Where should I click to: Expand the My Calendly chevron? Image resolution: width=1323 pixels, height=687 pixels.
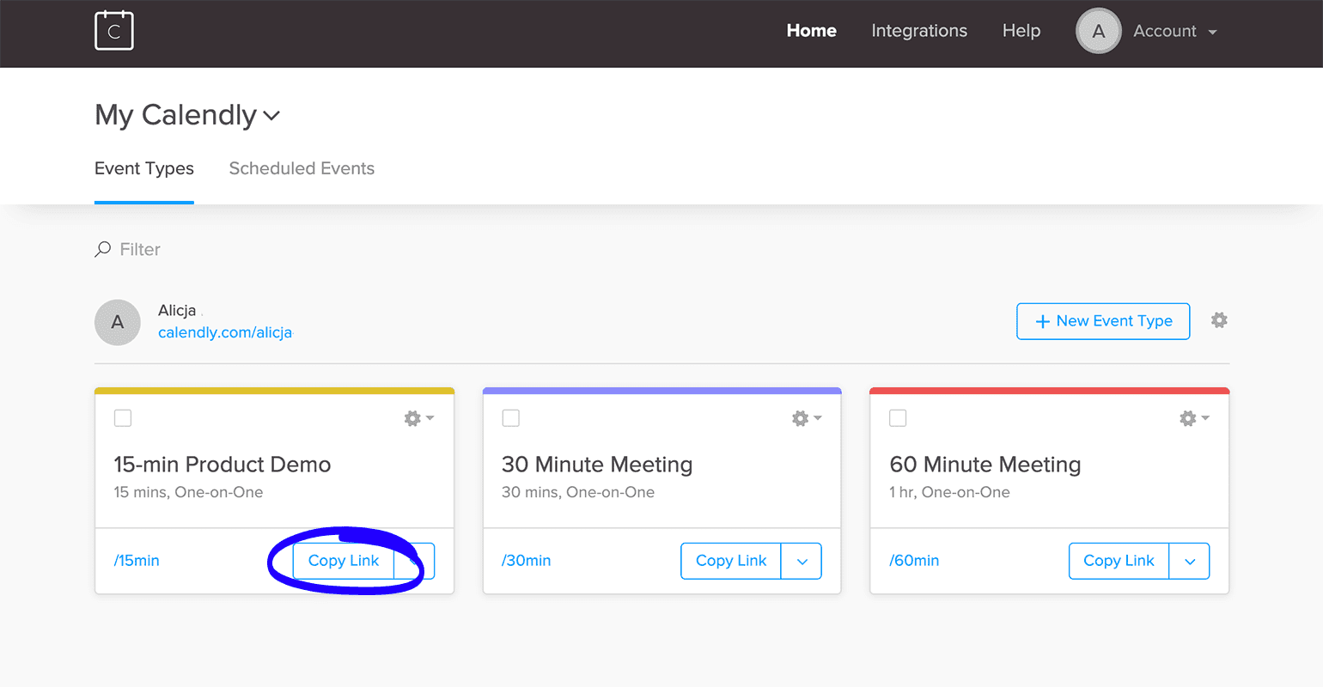pyautogui.click(x=271, y=116)
